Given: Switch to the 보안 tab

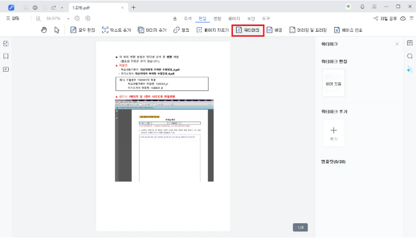Looking at the screenshot, I should click(251, 18).
